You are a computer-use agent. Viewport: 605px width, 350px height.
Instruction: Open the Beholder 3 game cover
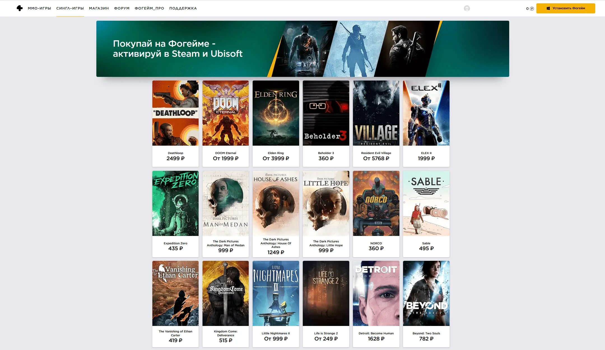click(326, 113)
